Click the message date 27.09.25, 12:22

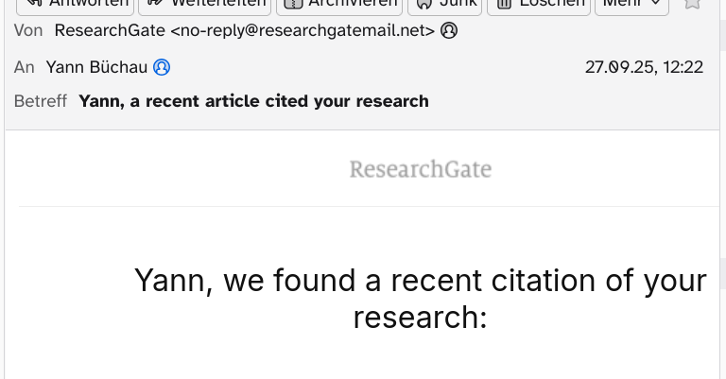tap(644, 67)
